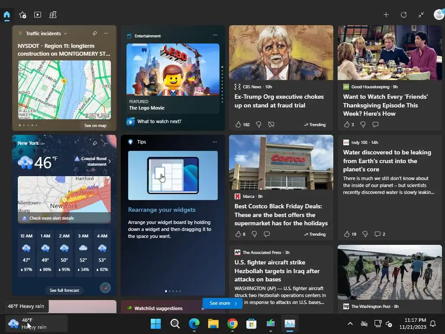This screenshot has height=334, width=445.
Task: Open The Lego Movie featured card
Action: pyautogui.click(x=173, y=78)
